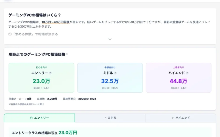Click the trend icon on ミドル tab
Image resolution: width=220 pixels, height=137 pixels.
click(x=105, y=118)
